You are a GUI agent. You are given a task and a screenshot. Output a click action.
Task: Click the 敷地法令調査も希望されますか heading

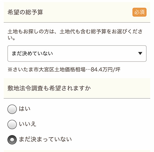click(x=49, y=88)
